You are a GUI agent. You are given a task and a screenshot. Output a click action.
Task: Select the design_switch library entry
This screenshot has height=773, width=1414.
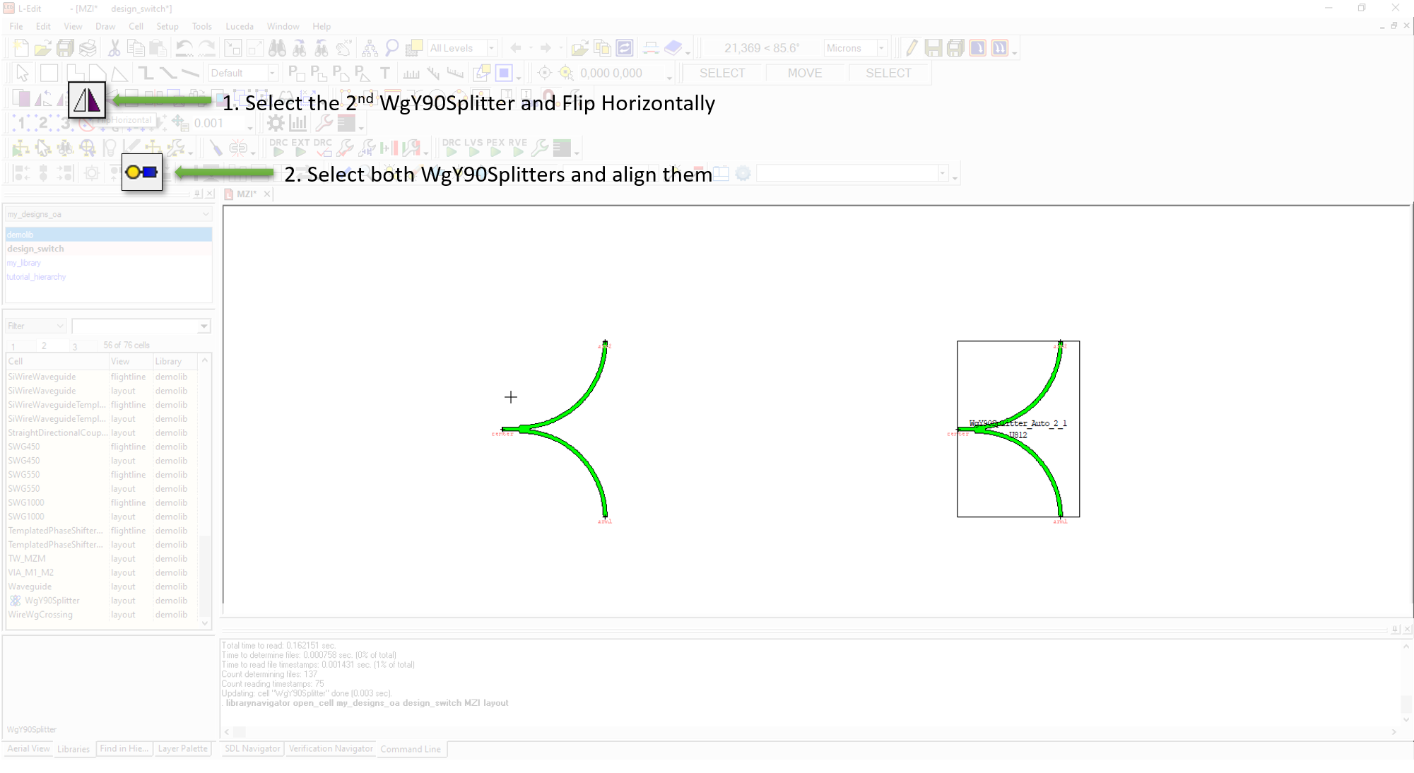click(x=35, y=249)
